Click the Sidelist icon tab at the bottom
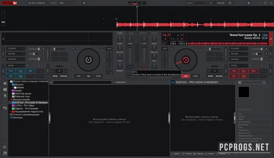Image resolution: width=274 pixels, height=158 pixels. (175, 154)
